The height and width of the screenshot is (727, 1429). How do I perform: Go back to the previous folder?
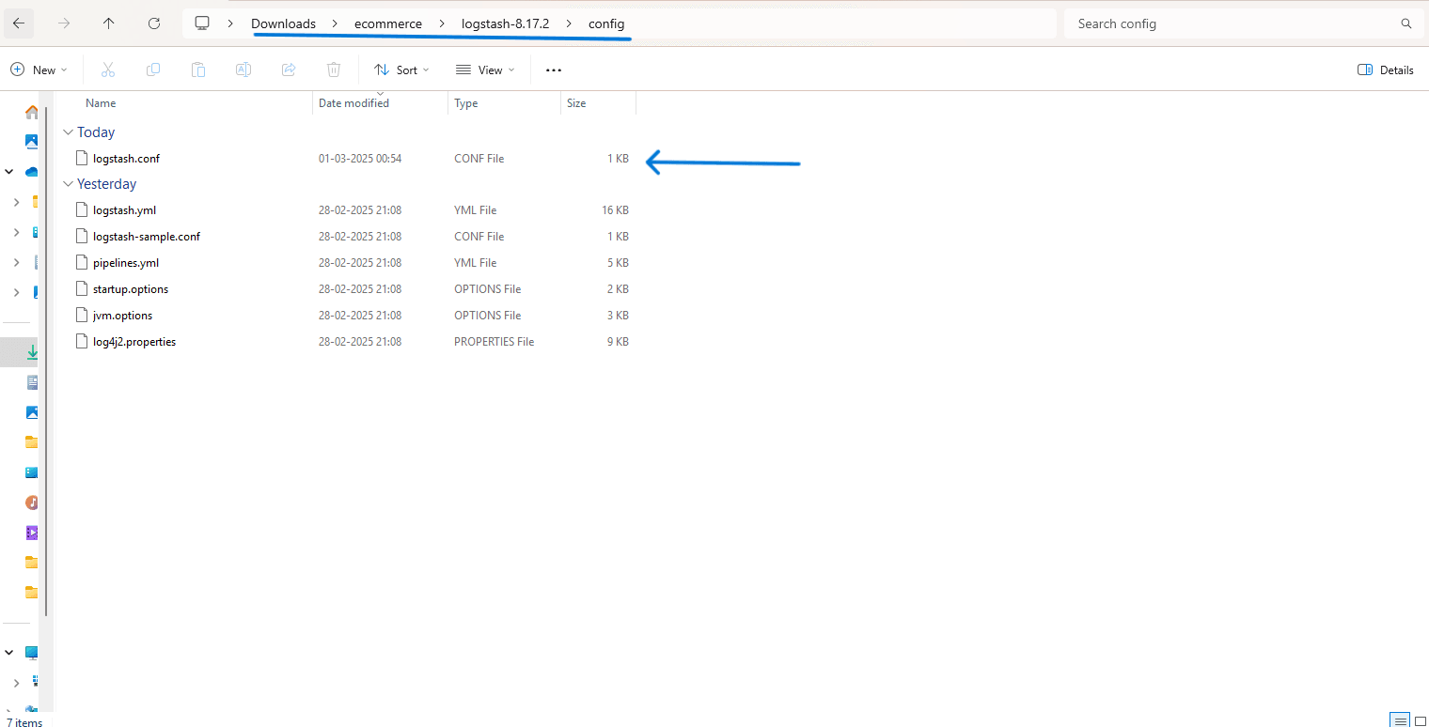[19, 23]
